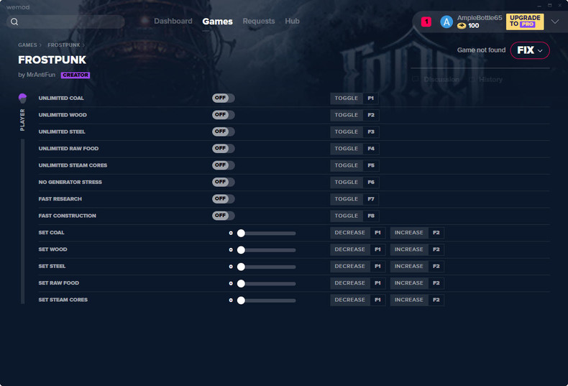Open the FROSTPUNK breadcrumb link
The image size is (568, 386).
point(64,45)
